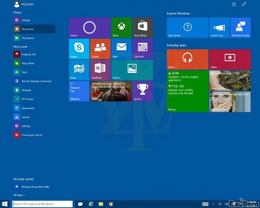Click the Everyday apps group header
This screenshot has width=260, height=208.
[176, 45]
